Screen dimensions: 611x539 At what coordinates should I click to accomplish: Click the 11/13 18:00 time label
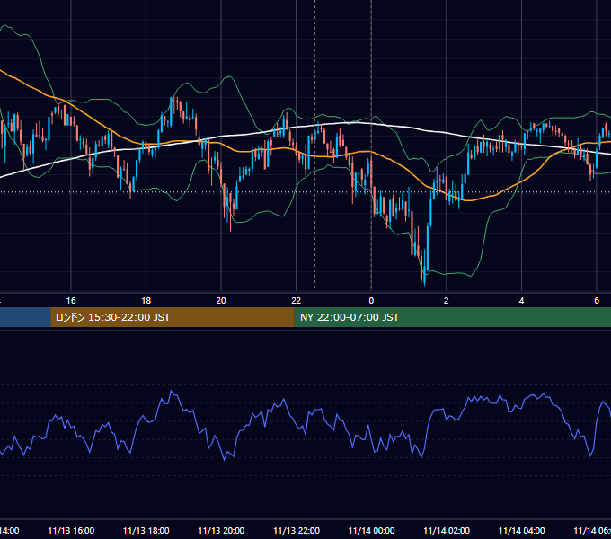(x=146, y=530)
